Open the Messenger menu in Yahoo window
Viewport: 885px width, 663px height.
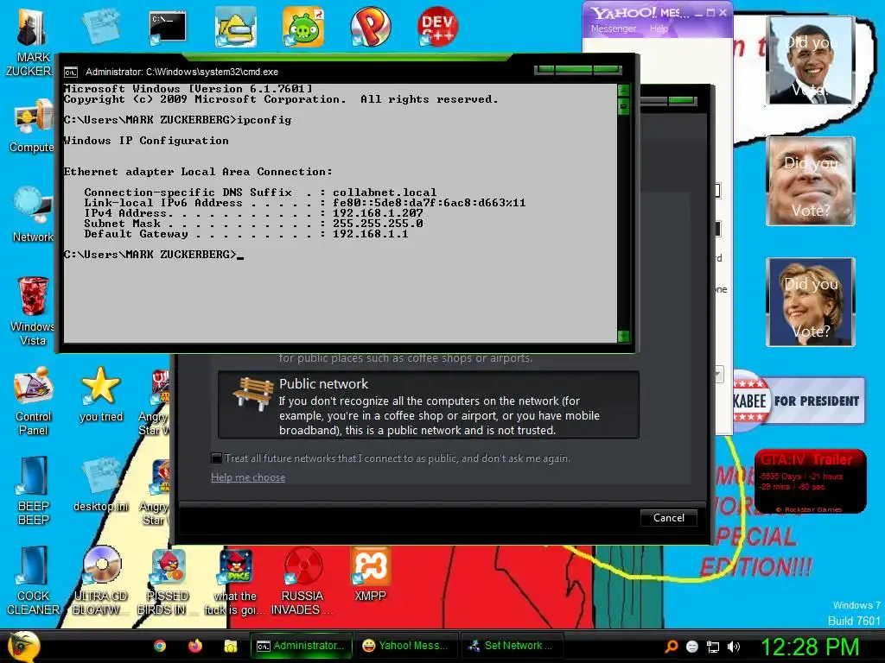click(x=614, y=28)
